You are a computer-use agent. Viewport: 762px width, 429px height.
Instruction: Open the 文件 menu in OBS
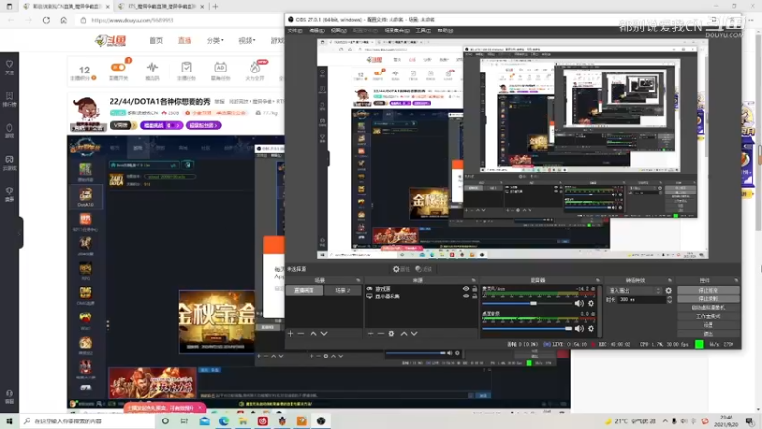[x=294, y=31]
